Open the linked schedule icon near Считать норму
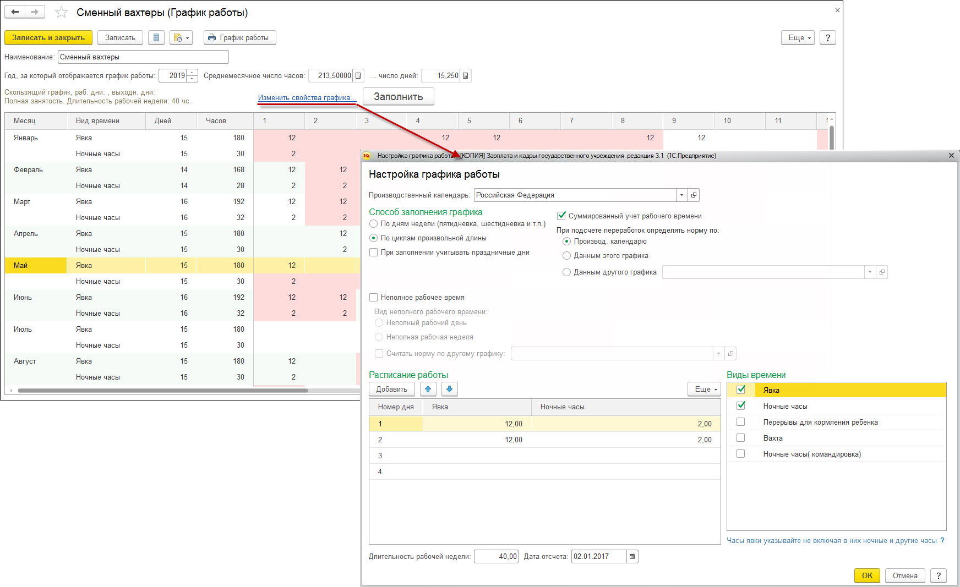 [730, 353]
